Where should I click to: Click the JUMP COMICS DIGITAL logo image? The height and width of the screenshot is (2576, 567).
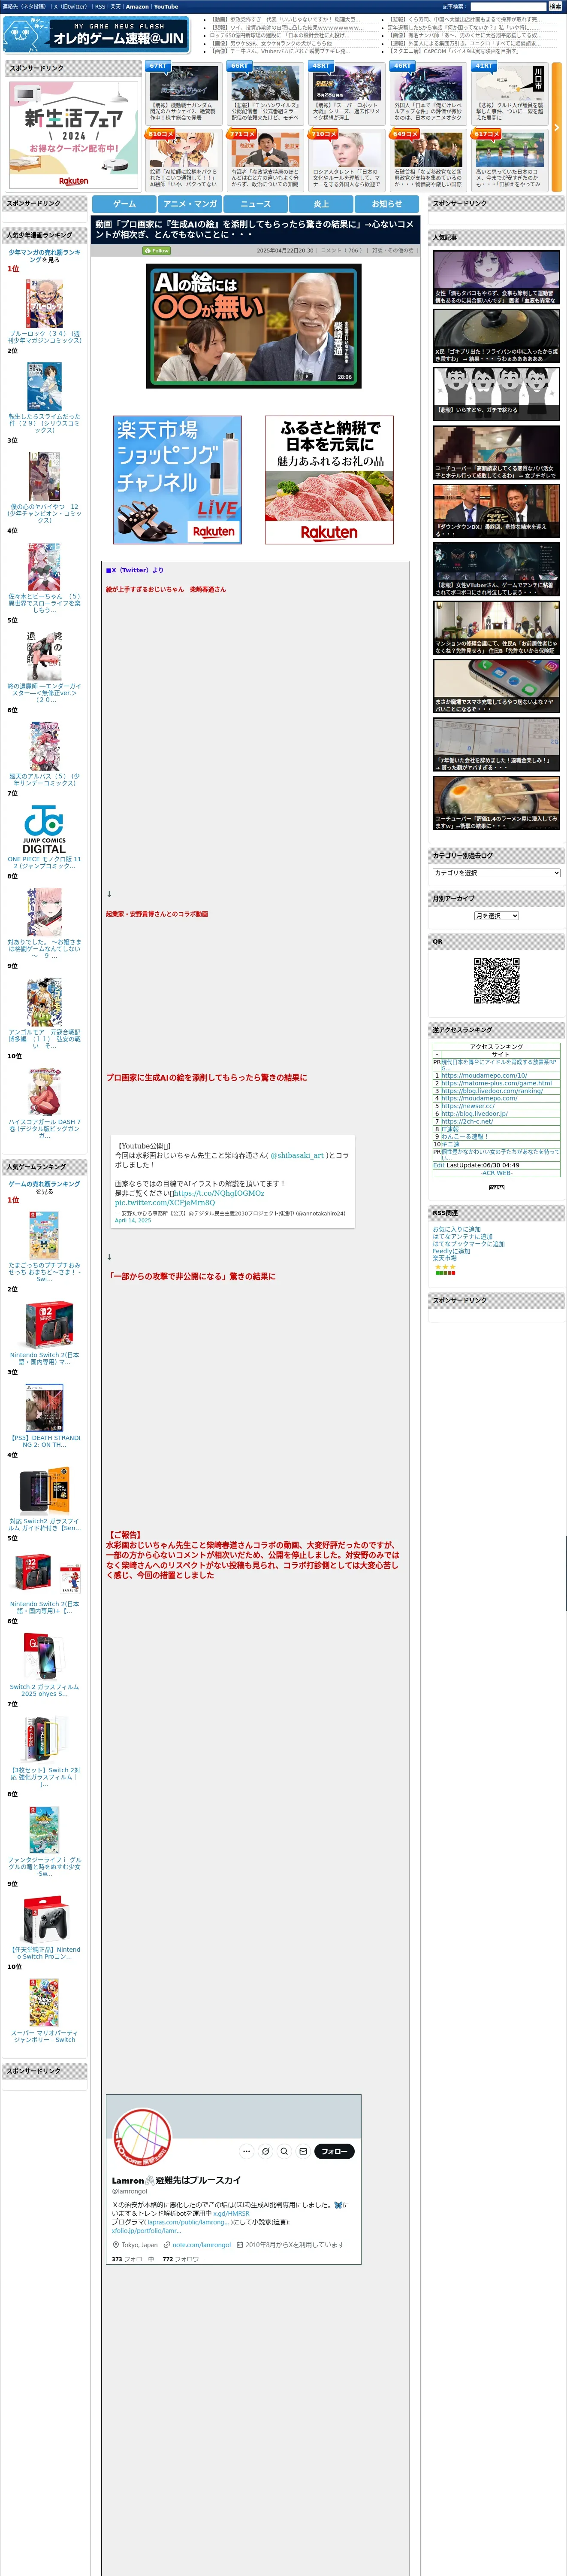pyautogui.click(x=44, y=829)
